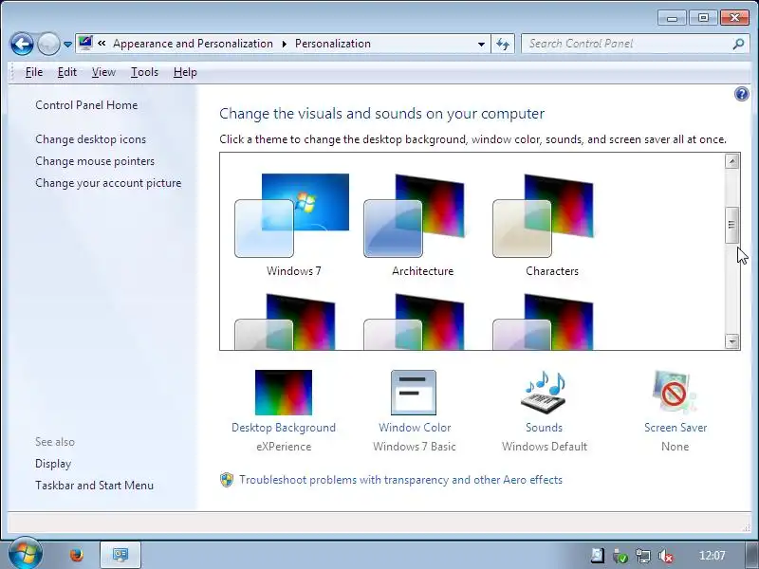This screenshot has height=569, width=759.
Task: Click the Show desktop strip
Action: pyautogui.click(x=752, y=555)
